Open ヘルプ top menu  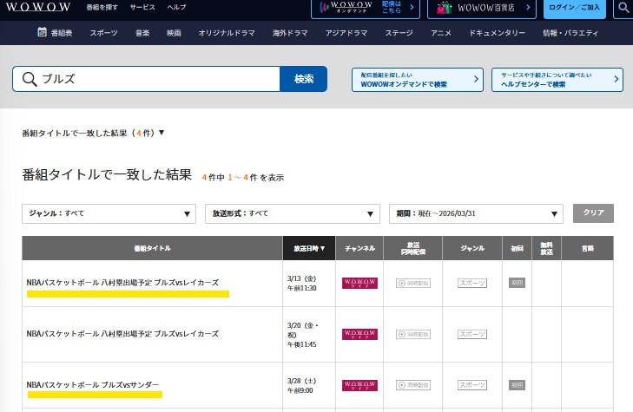(177, 7)
